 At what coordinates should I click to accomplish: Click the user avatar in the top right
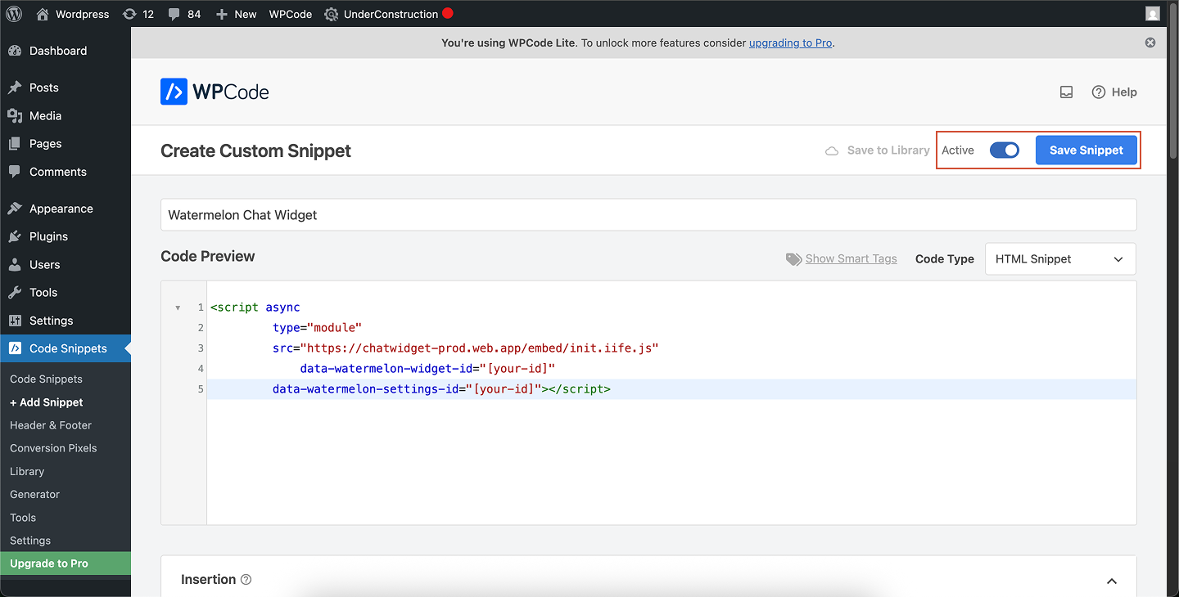(1153, 13)
